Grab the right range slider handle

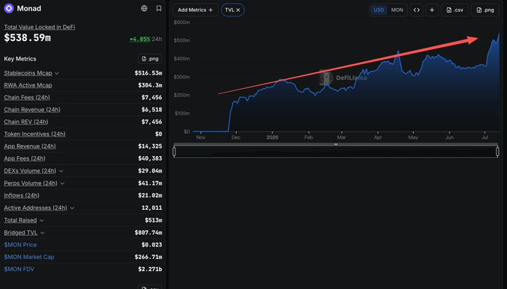[x=497, y=152]
